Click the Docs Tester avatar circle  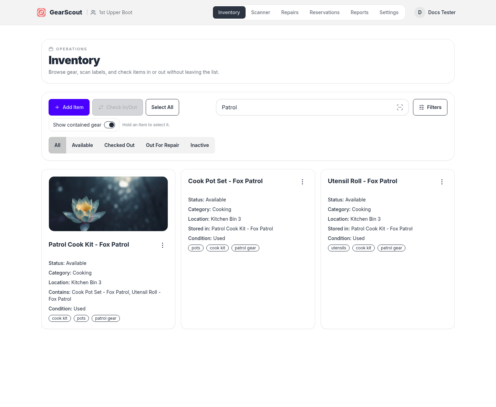420,12
